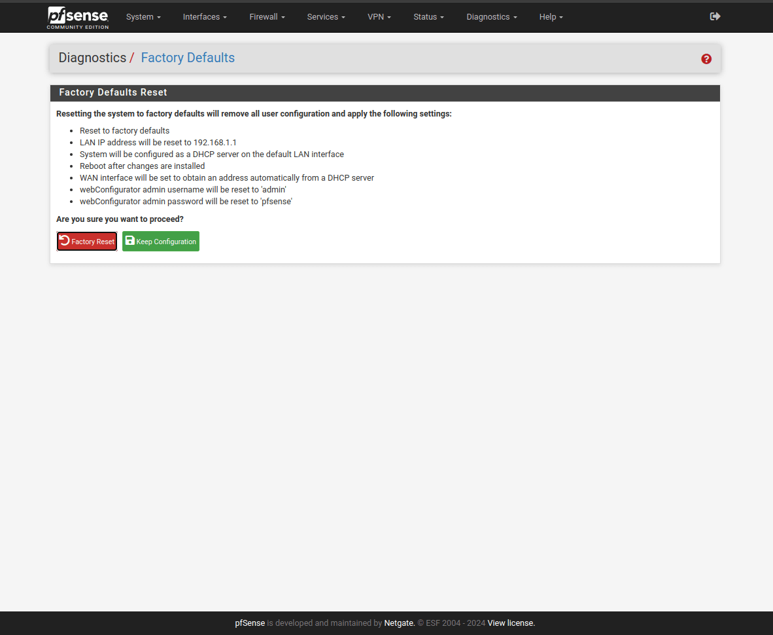Click the pfSense link in footer
This screenshot has width=773, height=635.
250,623
